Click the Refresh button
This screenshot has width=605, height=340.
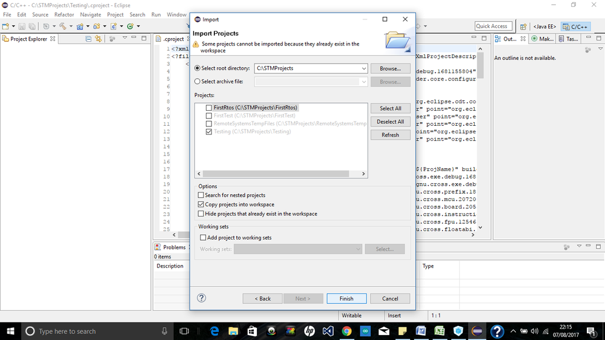click(x=390, y=135)
